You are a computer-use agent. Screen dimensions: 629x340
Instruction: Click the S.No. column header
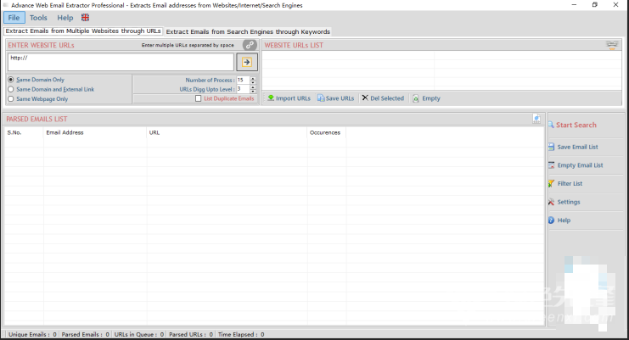pyautogui.click(x=24, y=132)
